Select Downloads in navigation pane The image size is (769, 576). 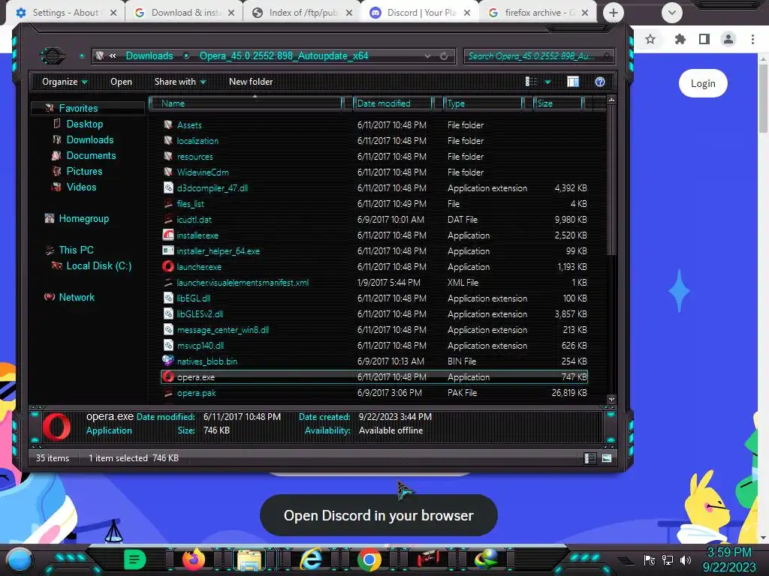coord(90,139)
